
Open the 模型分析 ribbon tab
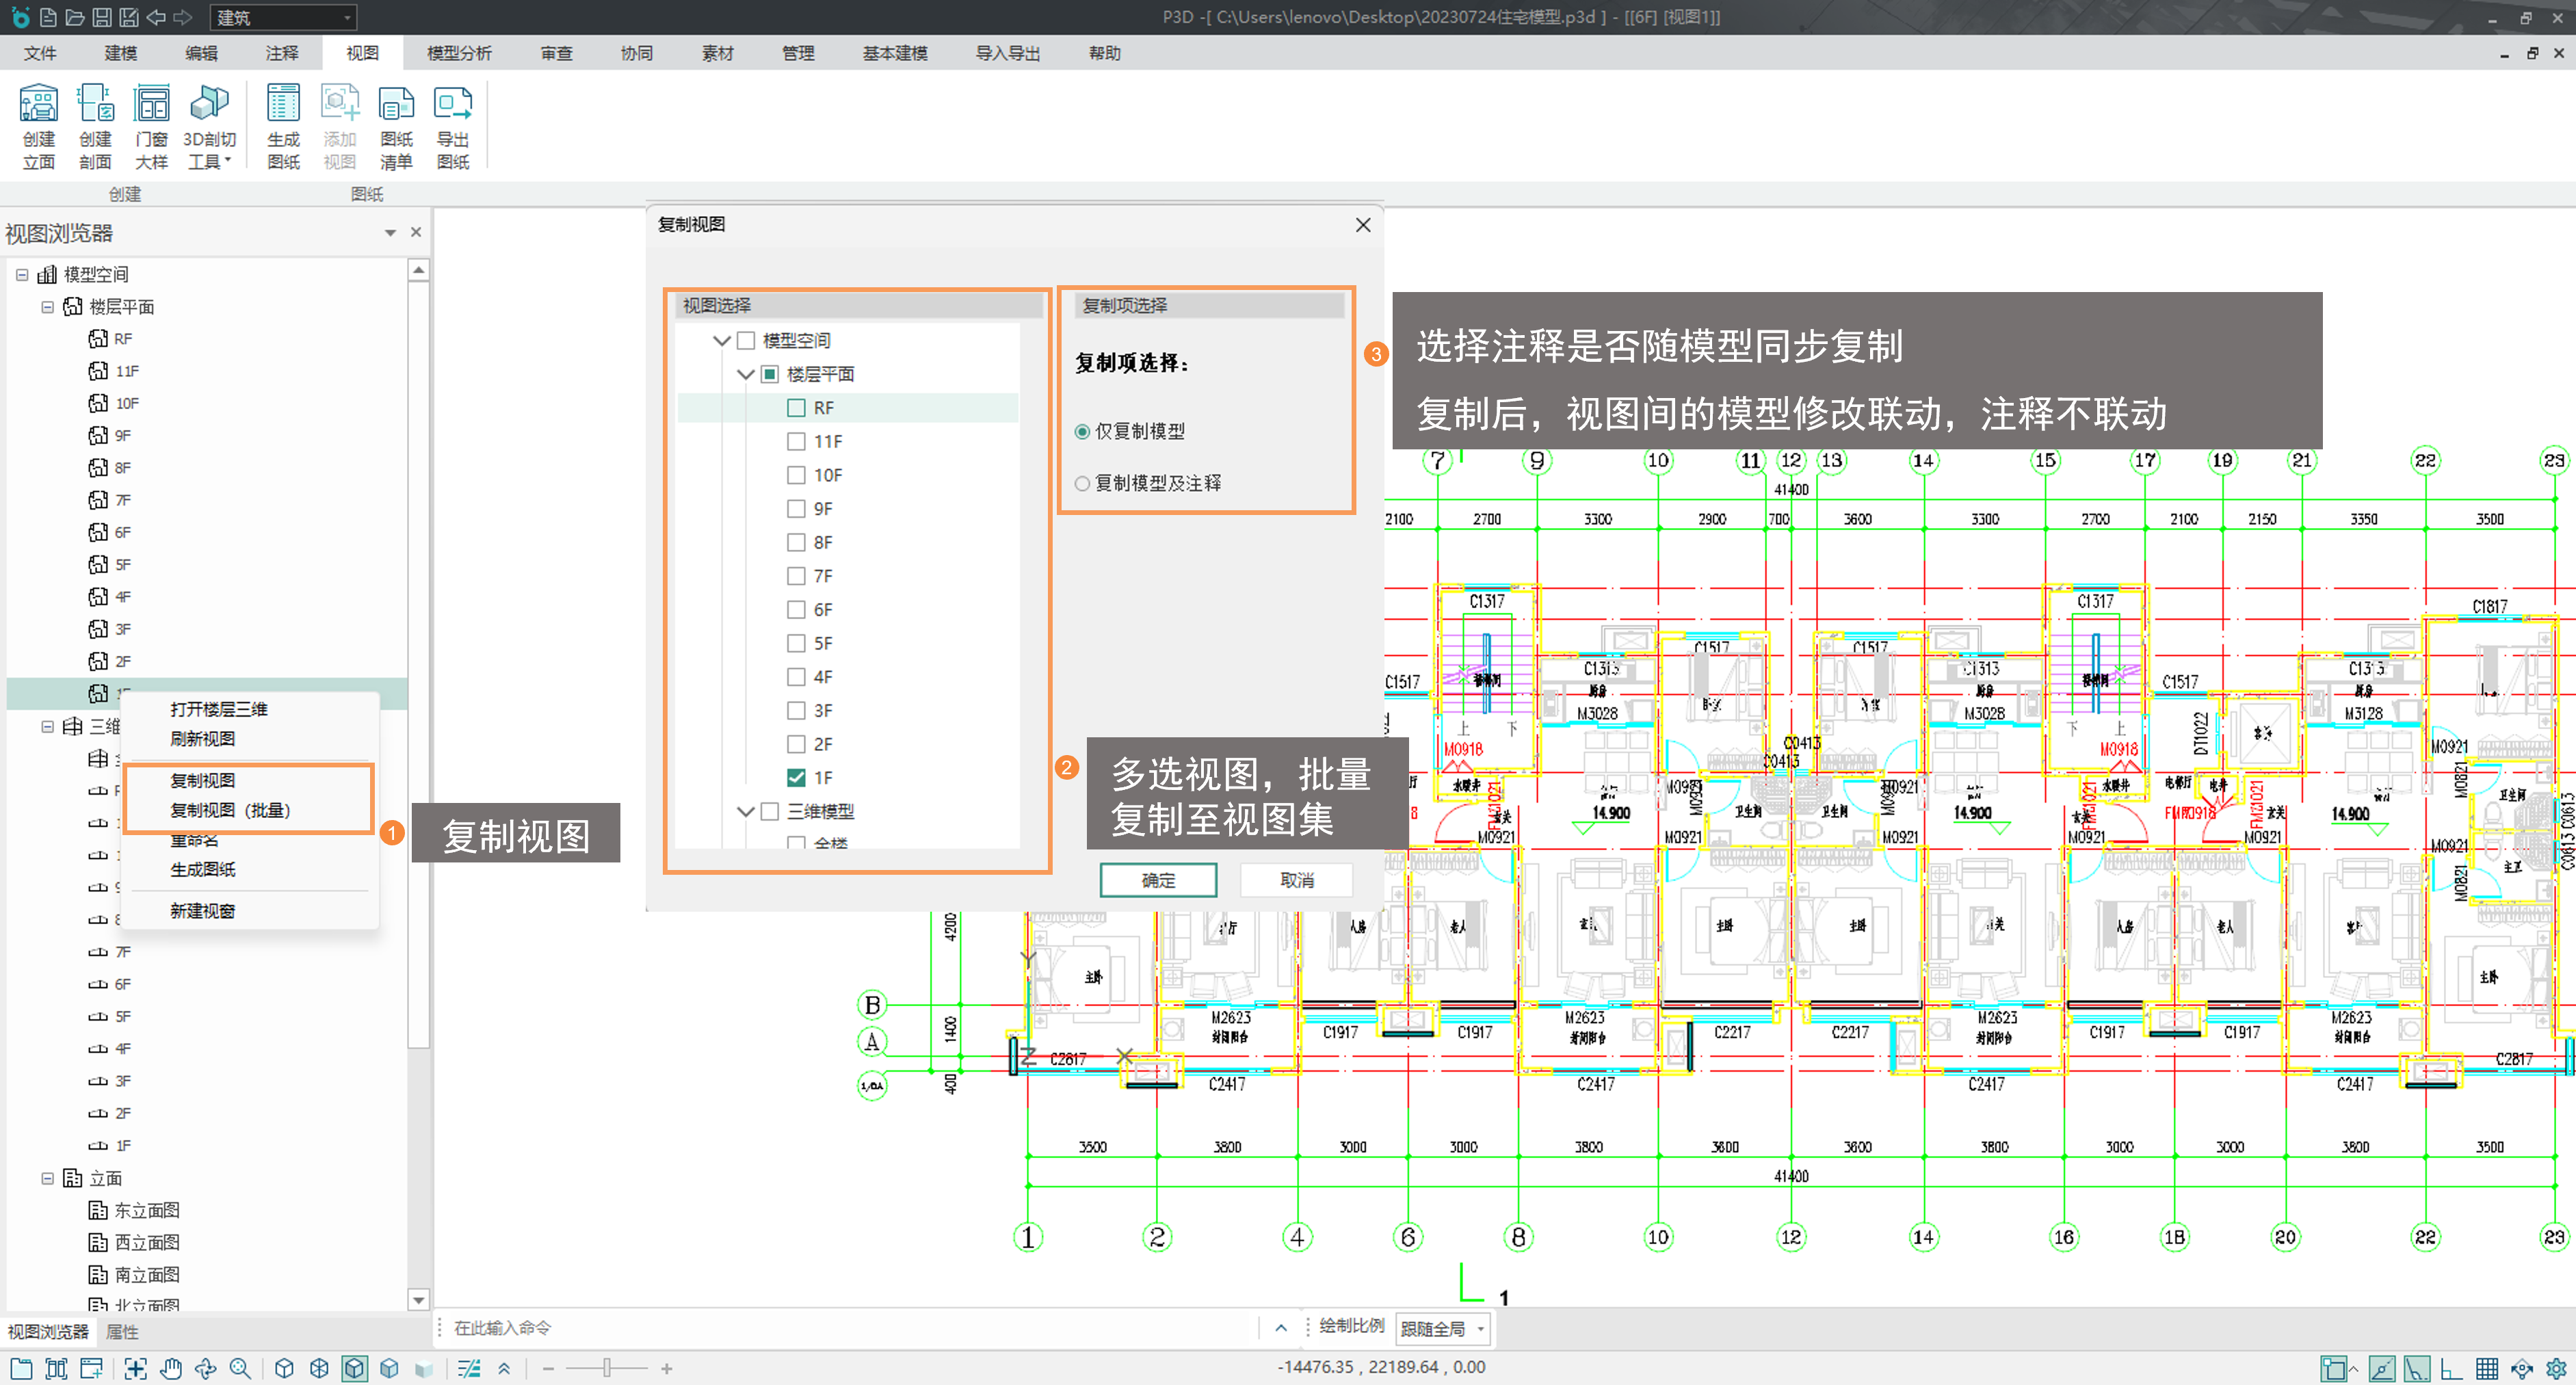point(459,53)
